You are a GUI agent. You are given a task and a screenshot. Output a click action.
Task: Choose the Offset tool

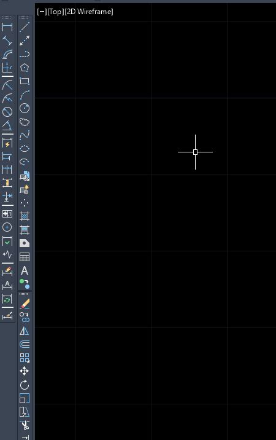tap(25, 344)
